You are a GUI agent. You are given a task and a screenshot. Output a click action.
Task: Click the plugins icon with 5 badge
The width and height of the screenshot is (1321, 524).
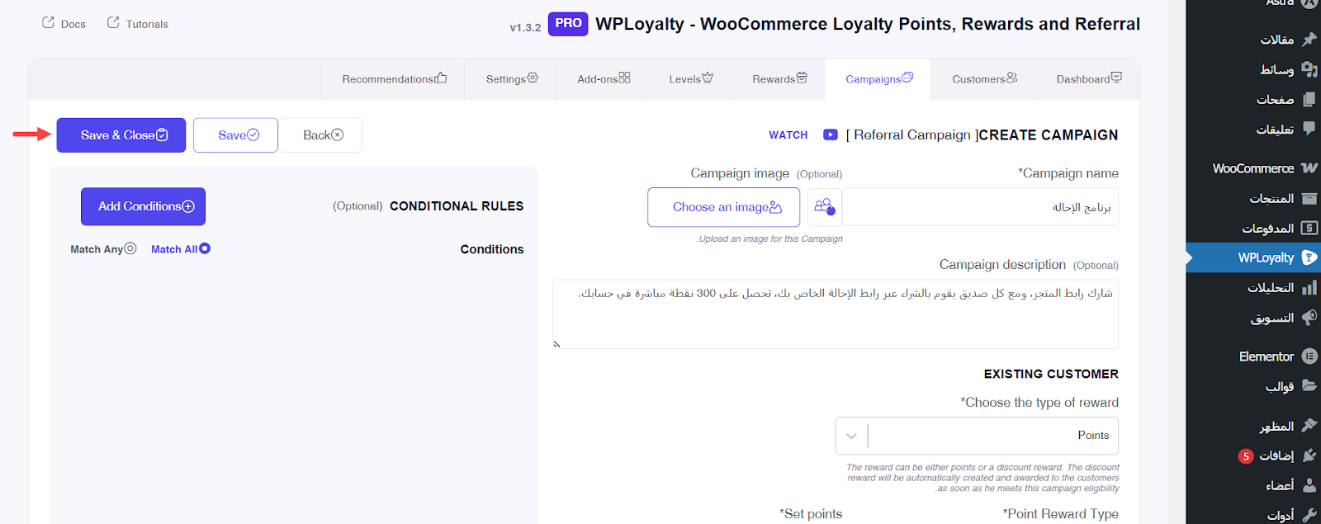pos(1309,456)
